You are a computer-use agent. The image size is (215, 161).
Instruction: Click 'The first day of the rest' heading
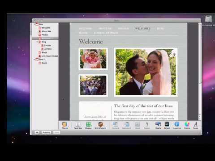143,106
